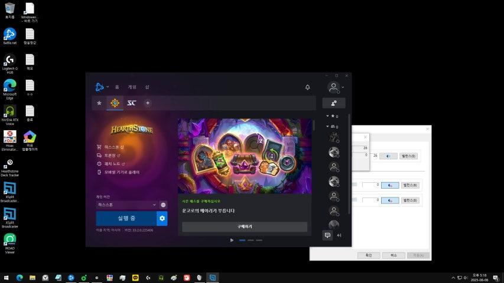Open Edge from the taskbar
Image resolution: width=504 pixels, height=283 pixels.
(19, 278)
